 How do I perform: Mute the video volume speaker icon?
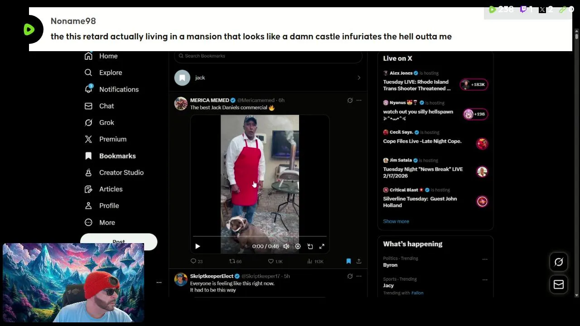[286, 246]
